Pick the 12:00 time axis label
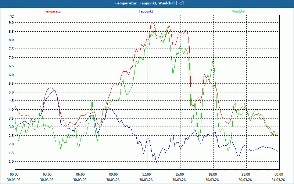This screenshot has height=184, width=294. (146, 174)
